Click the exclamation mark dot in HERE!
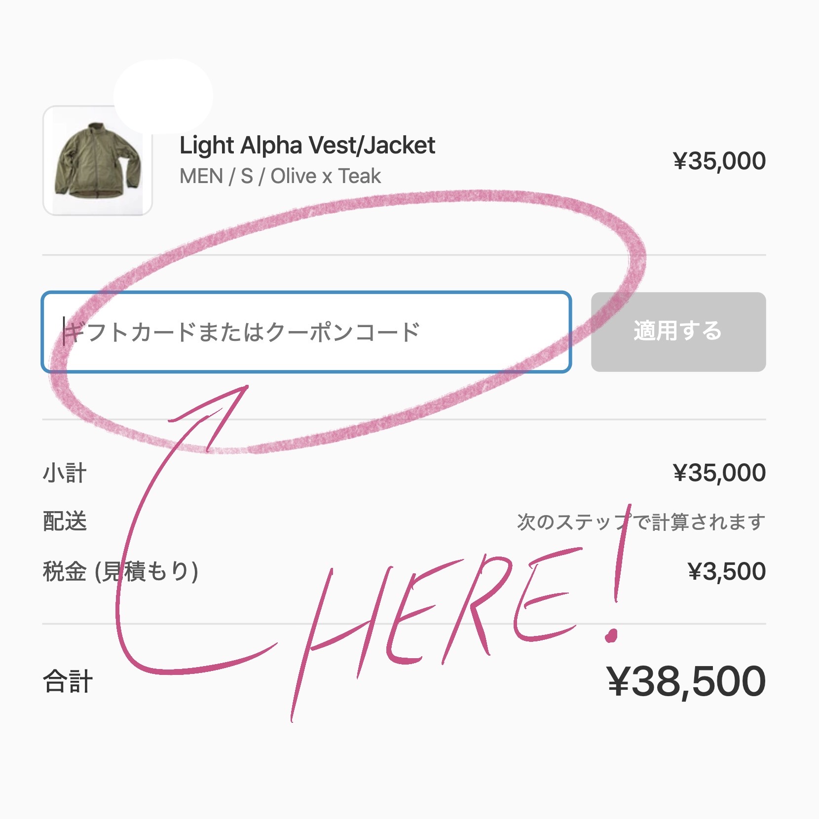The height and width of the screenshot is (819, 819). click(612, 635)
